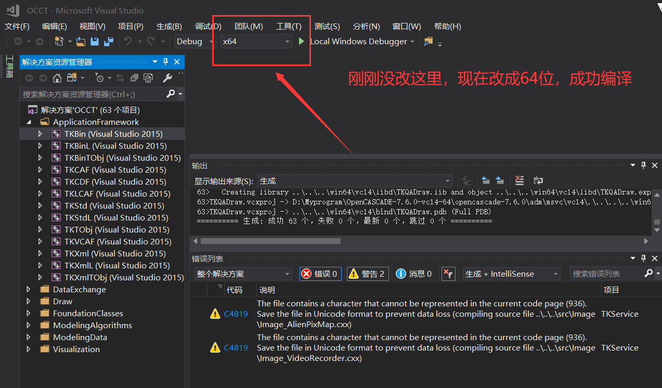Toggle word wrap in Output window
662x388 pixels.
pos(538,180)
